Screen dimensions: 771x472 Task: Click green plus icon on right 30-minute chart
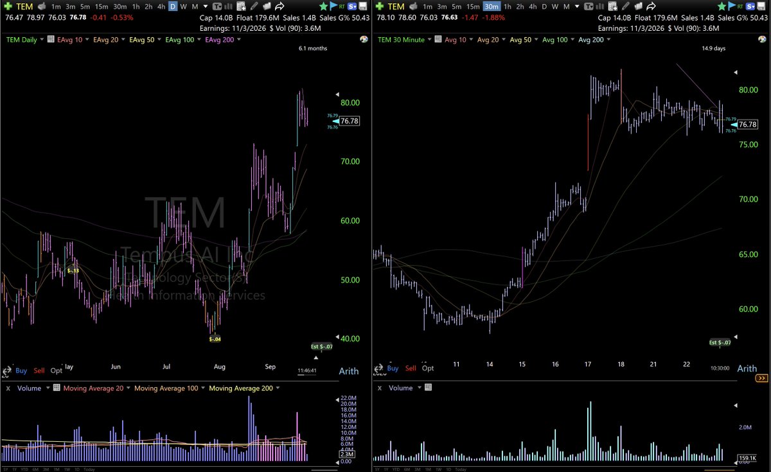click(x=379, y=6)
